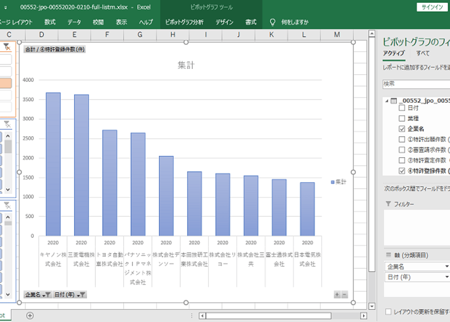Clear filter icon on middle slicer
Image resolution: width=450 pixels, height=322 pixels.
(7, 124)
